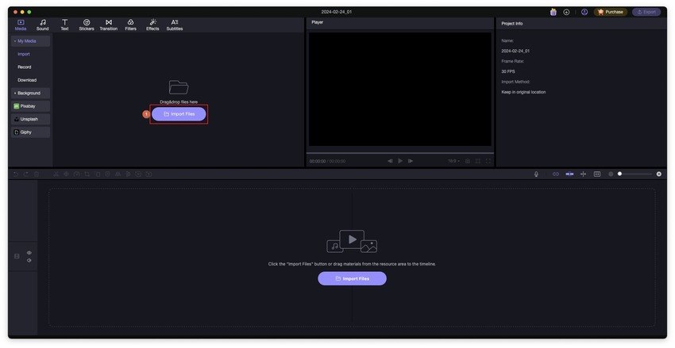This screenshot has height=348, width=675.
Task: Click the gift box icon
Action: (553, 12)
